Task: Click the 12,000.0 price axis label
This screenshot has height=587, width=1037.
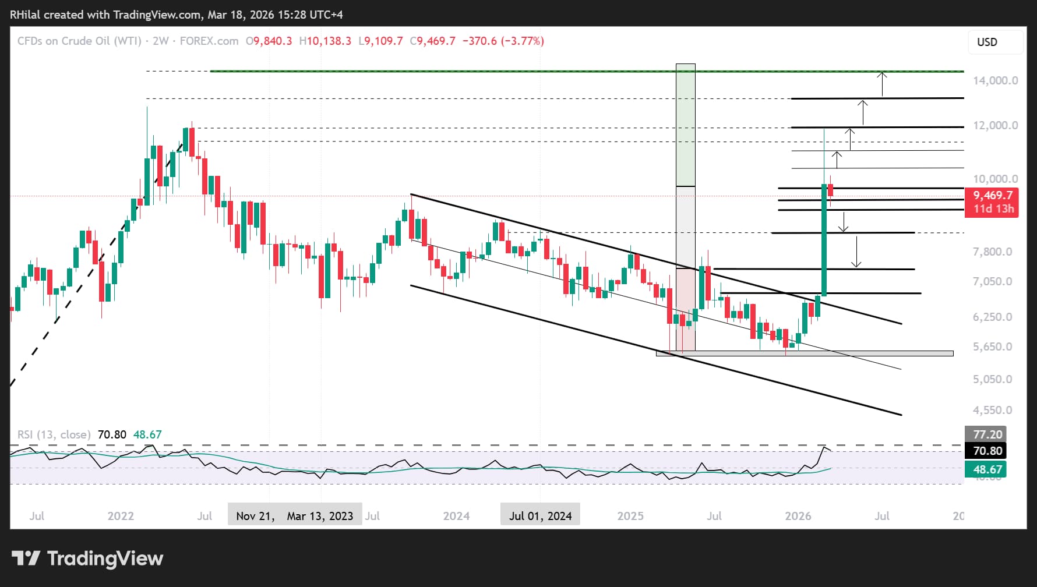Action: tap(995, 125)
